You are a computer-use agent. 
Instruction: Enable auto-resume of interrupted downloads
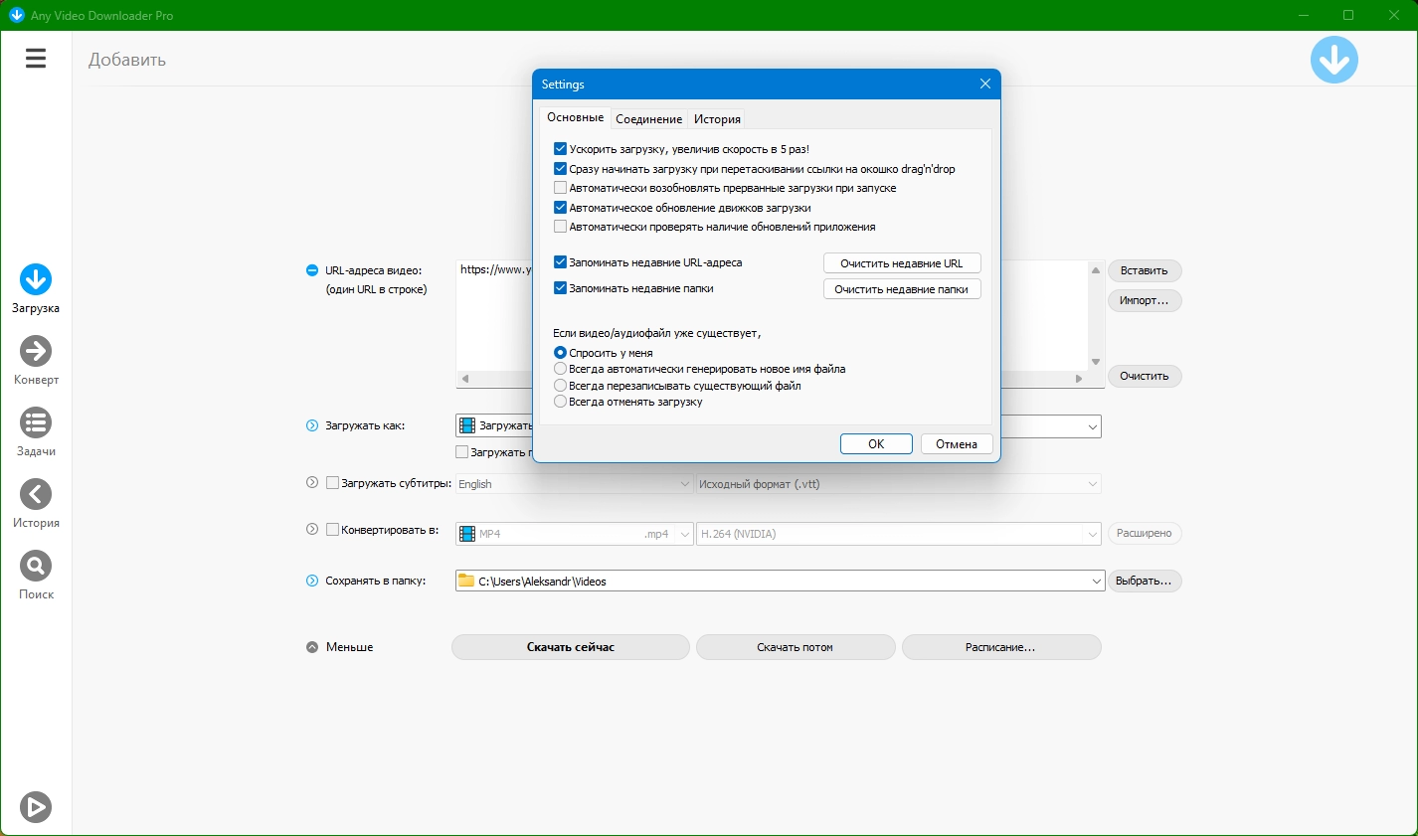(x=560, y=188)
